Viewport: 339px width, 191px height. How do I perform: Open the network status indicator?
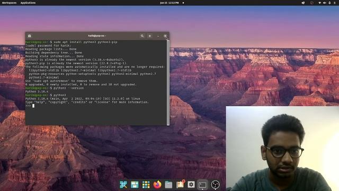pos(319,3)
